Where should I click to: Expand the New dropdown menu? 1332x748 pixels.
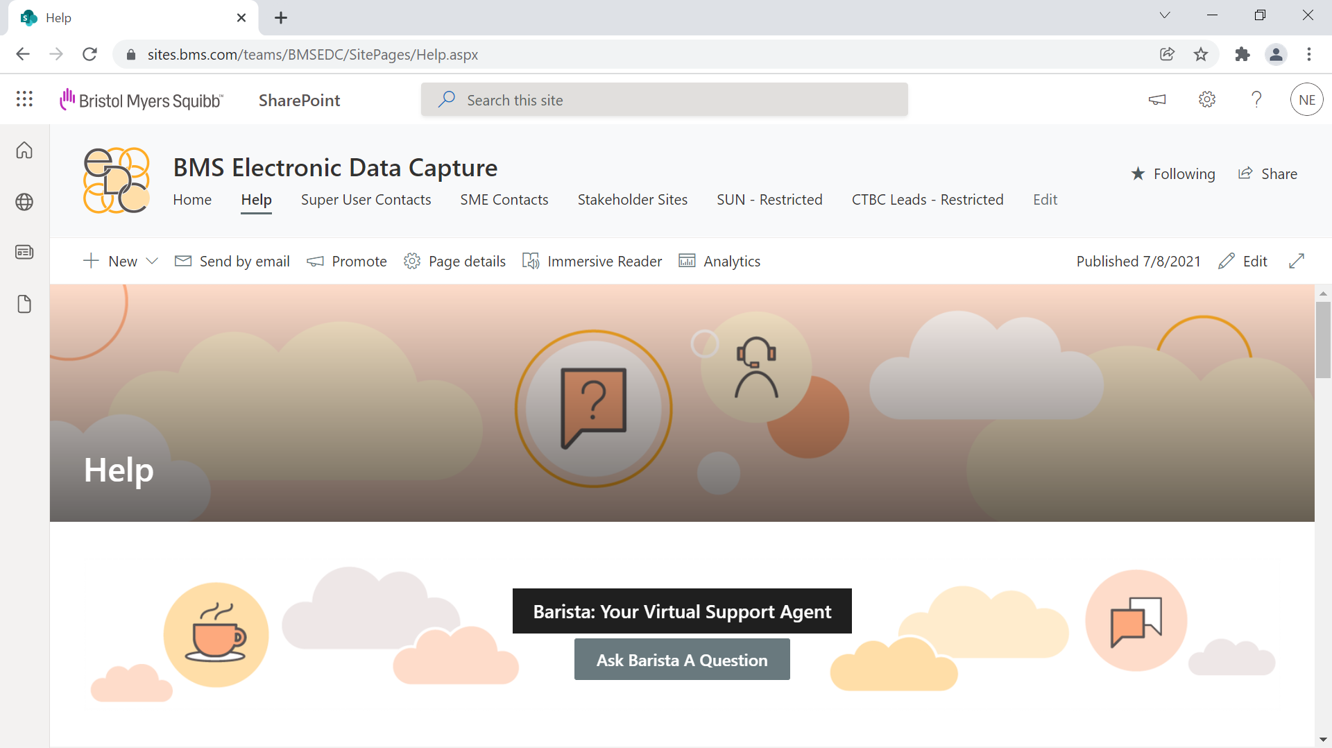153,261
